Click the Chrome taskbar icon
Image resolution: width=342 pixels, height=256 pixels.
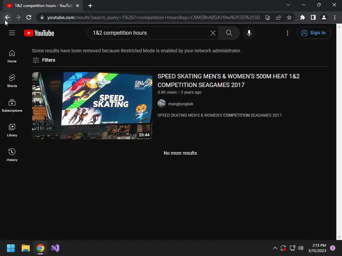[40, 248]
